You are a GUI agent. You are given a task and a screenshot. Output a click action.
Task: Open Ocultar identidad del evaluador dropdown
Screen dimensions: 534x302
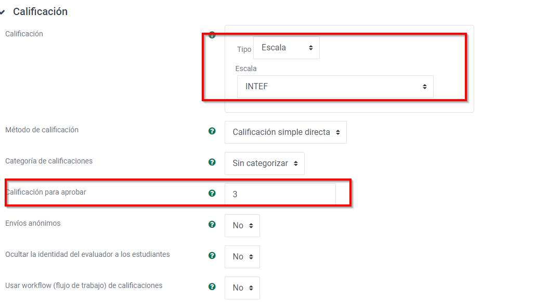pyautogui.click(x=242, y=257)
